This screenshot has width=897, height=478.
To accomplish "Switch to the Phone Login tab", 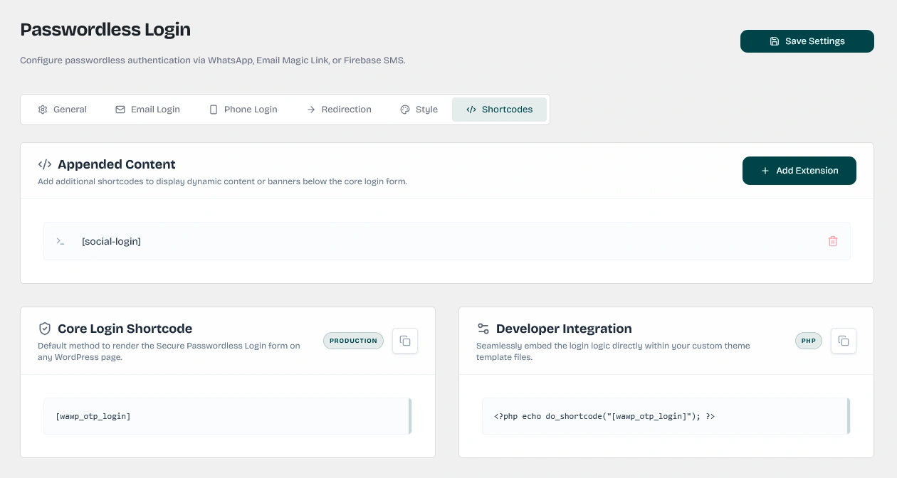I will pyautogui.click(x=243, y=110).
